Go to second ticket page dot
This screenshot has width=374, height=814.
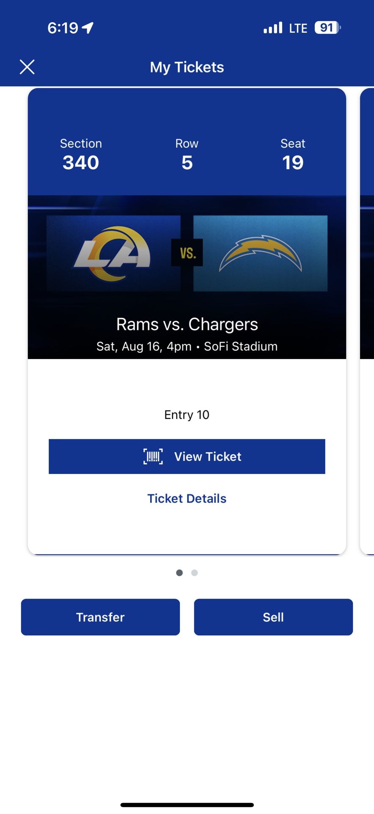[x=195, y=573]
